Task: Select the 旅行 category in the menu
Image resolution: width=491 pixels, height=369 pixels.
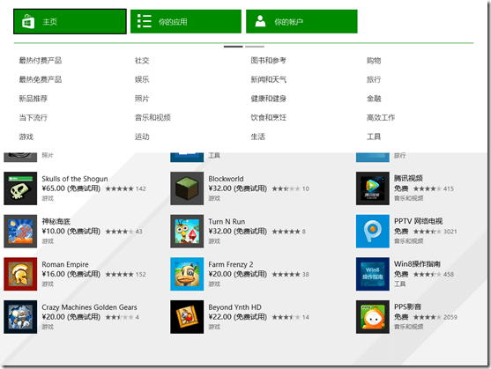Action: point(374,79)
